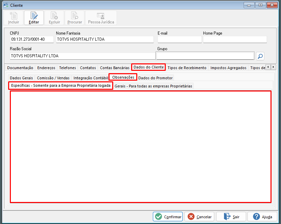Click inside the CNPJ field
This screenshot has width=281, height=224.
click(x=32, y=39)
